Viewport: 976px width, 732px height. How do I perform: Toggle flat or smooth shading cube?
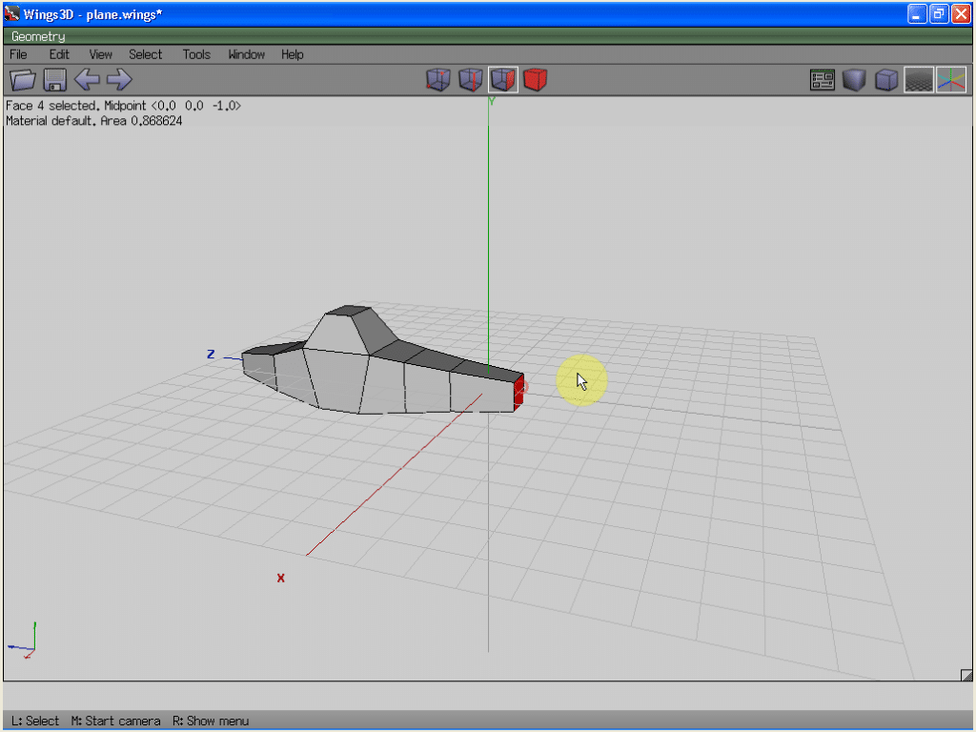[854, 80]
